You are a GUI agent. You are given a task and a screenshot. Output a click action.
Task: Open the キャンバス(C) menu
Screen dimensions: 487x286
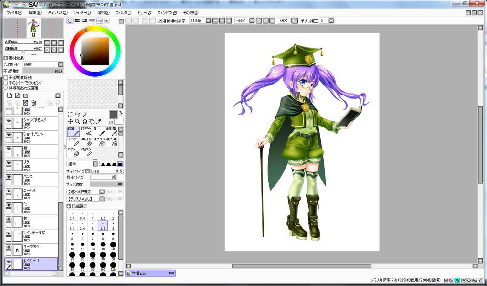click(x=57, y=13)
